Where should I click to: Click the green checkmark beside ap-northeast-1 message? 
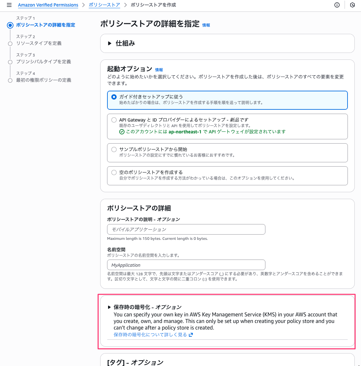(121, 132)
